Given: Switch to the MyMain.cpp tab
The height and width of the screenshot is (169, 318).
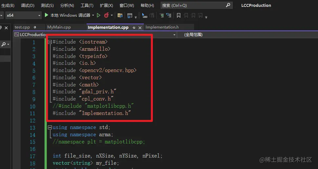Looking at the screenshot, I should click(x=59, y=27).
